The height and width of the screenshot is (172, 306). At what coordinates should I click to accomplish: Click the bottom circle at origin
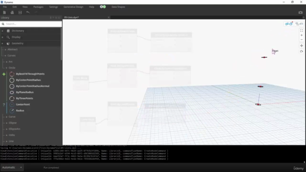click(x=258, y=105)
